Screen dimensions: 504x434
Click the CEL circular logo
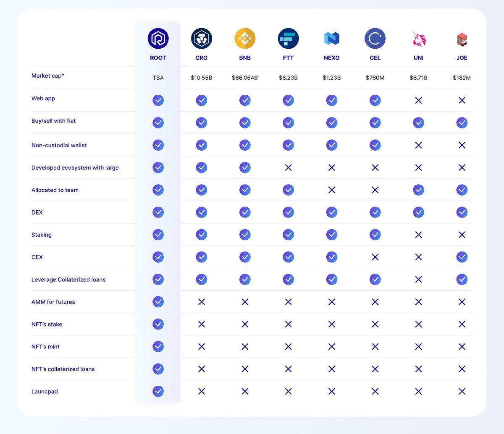pyautogui.click(x=375, y=39)
